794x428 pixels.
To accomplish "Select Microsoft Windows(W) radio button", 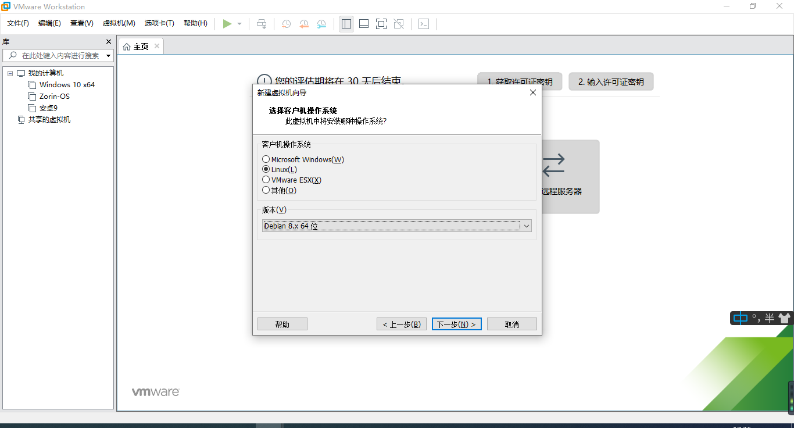I will click(266, 159).
